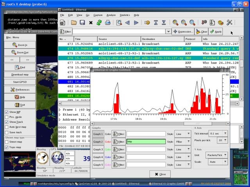Toggle the Graph 2 button
250x187 pixels.
(98, 142)
